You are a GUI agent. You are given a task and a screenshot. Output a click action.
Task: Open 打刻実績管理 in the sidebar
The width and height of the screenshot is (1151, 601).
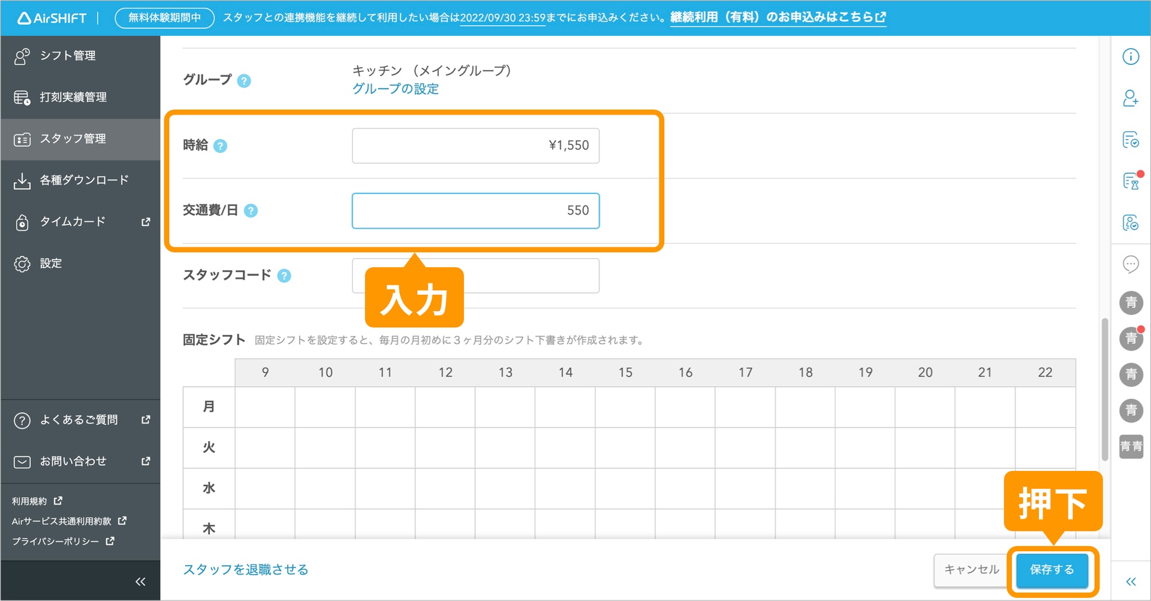74,97
